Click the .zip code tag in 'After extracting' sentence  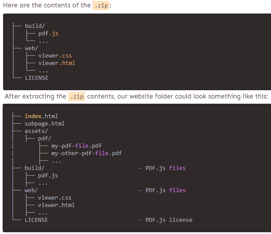[x=76, y=96]
